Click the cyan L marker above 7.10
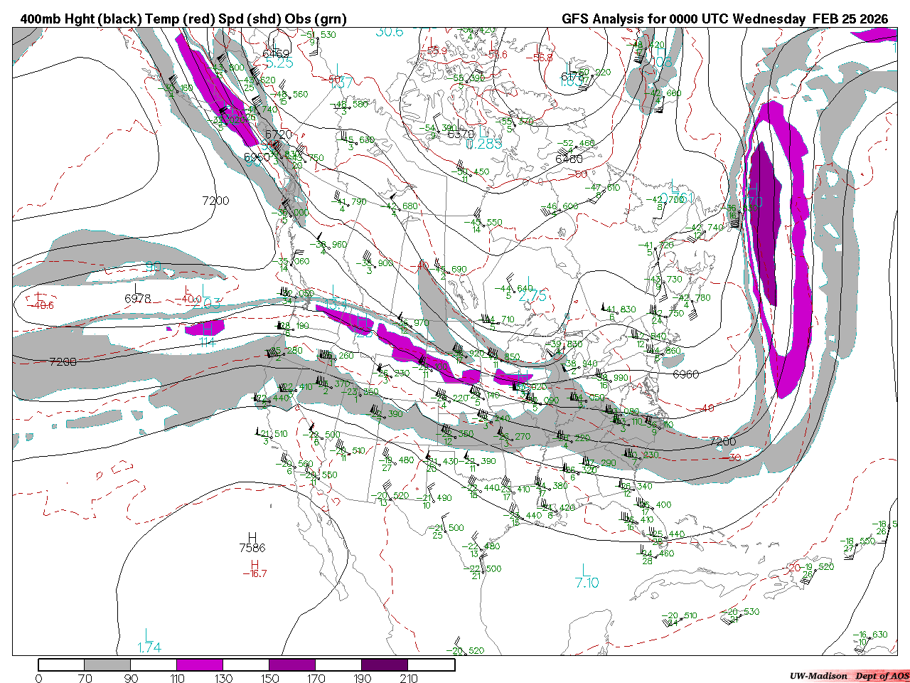Image resolution: width=910 pixels, height=683 pixels. (x=586, y=570)
